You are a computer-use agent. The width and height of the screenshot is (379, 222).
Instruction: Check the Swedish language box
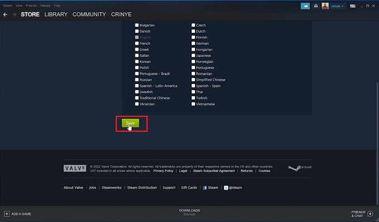click(x=137, y=92)
